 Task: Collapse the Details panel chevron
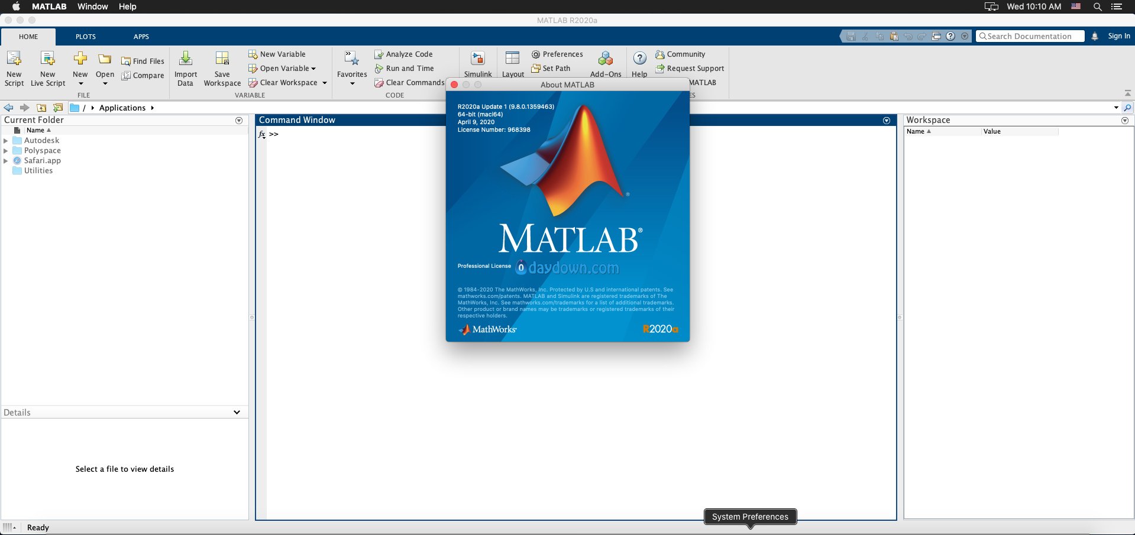point(237,412)
